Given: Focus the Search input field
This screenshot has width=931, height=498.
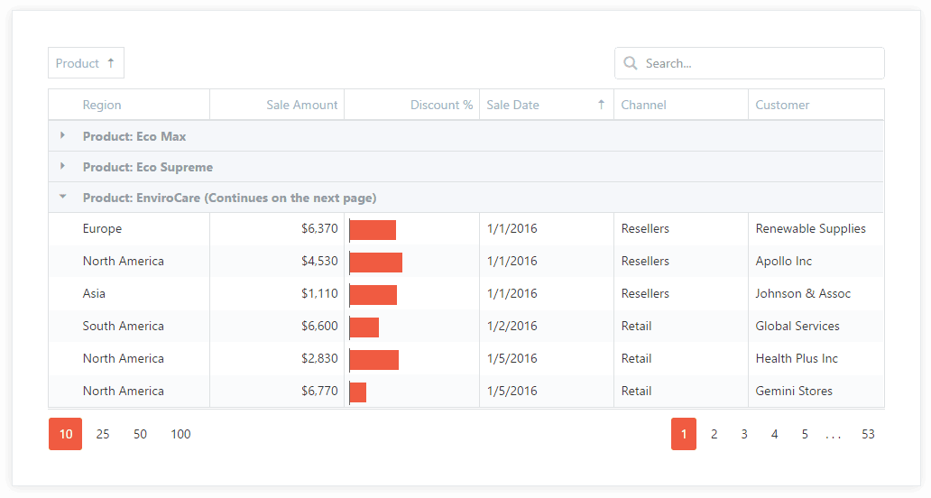Looking at the screenshot, I should [750, 63].
